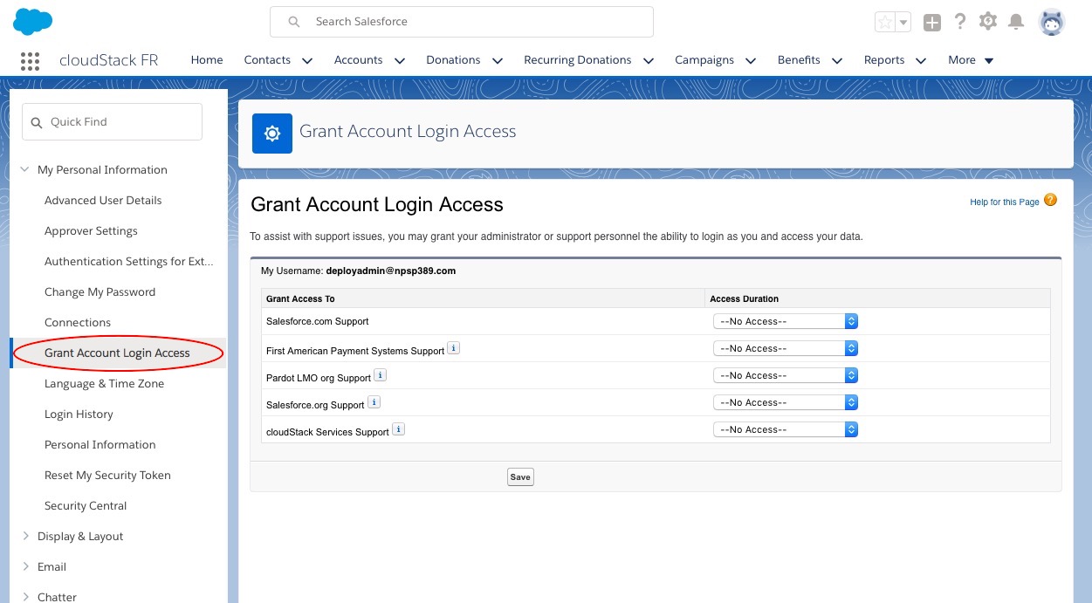Expand the Campaigns tab dropdown chevron
Screen dimensions: 1092x603
click(752, 61)
